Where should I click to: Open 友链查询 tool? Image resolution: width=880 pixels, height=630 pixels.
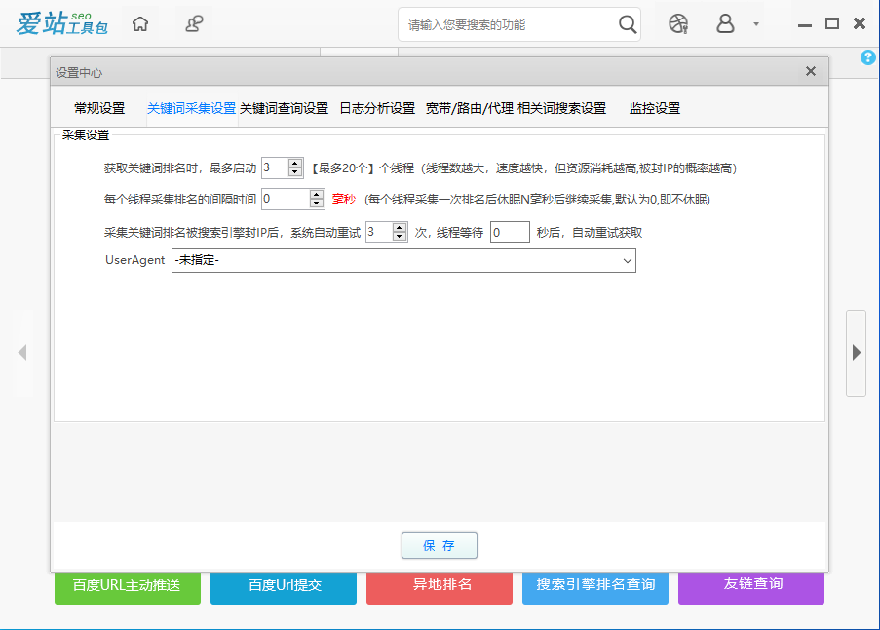point(751,587)
